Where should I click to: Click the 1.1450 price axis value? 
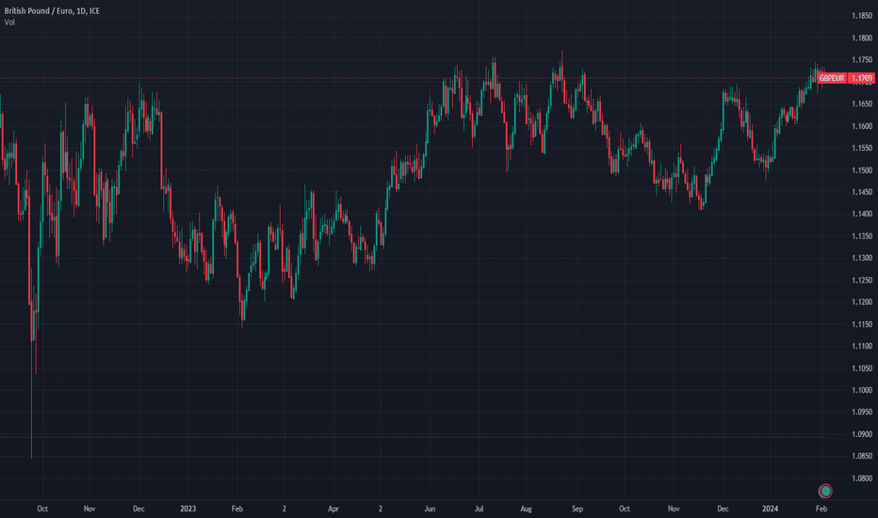click(862, 192)
